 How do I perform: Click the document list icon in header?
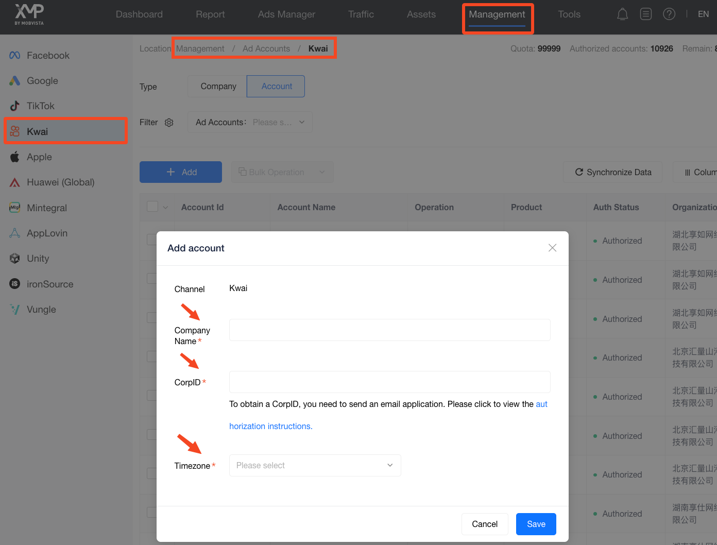pos(646,14)
